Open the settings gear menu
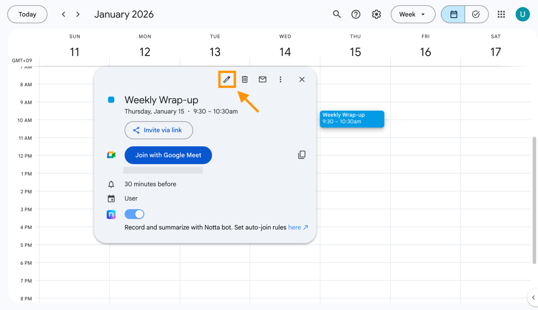This screenshot has height=310, width=538. coord(376,14)
